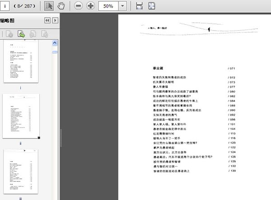The height and width of the screenshot is (200, 271).
Task: Select page thumbnail labeled iii
Action: 21,172
